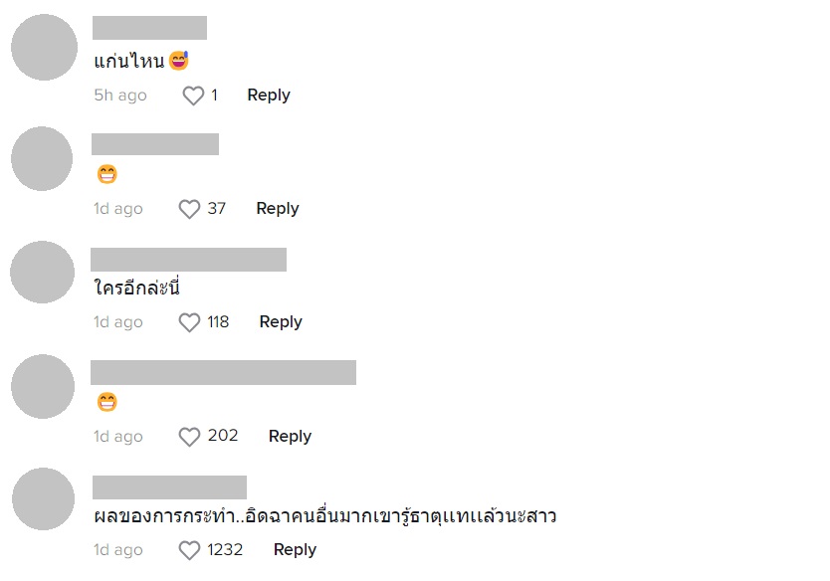Reply to the comment with 1232 likes
The height and width of the screenshot is (581, 830).
click(x=295, y=549)
